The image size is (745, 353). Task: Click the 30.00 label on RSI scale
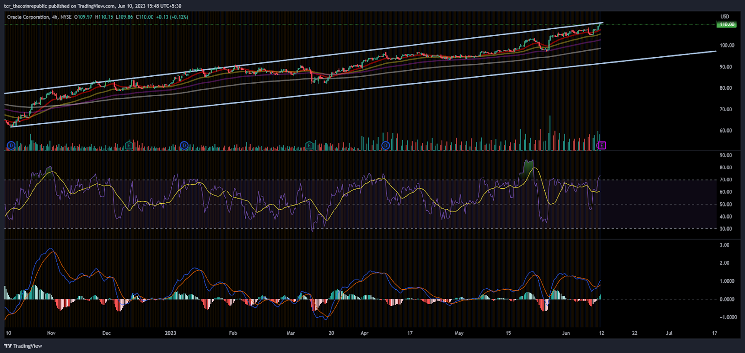(725, 229)
